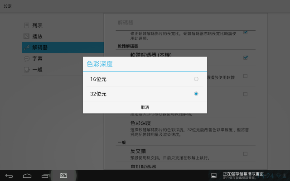Click the play icon beside 播放
This screenshot has height=181, width=290.
click(x=26, y=36)
